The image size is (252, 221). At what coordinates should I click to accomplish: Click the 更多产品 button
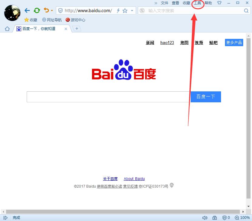(234, 42)
